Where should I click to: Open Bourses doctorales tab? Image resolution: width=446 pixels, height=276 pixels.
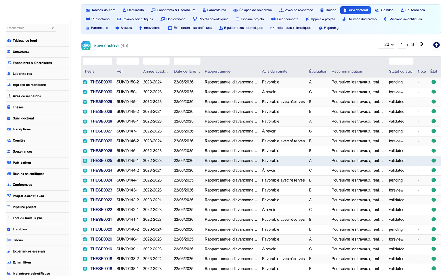(x=359, y=19)
